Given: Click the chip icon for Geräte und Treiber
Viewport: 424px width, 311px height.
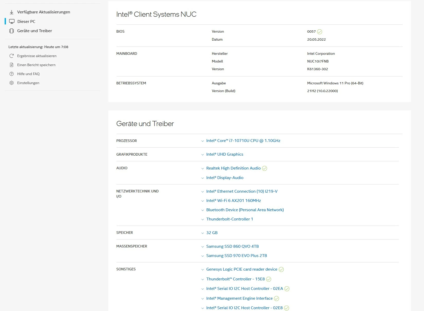Looking at the screenshot, I should (12, 31).
